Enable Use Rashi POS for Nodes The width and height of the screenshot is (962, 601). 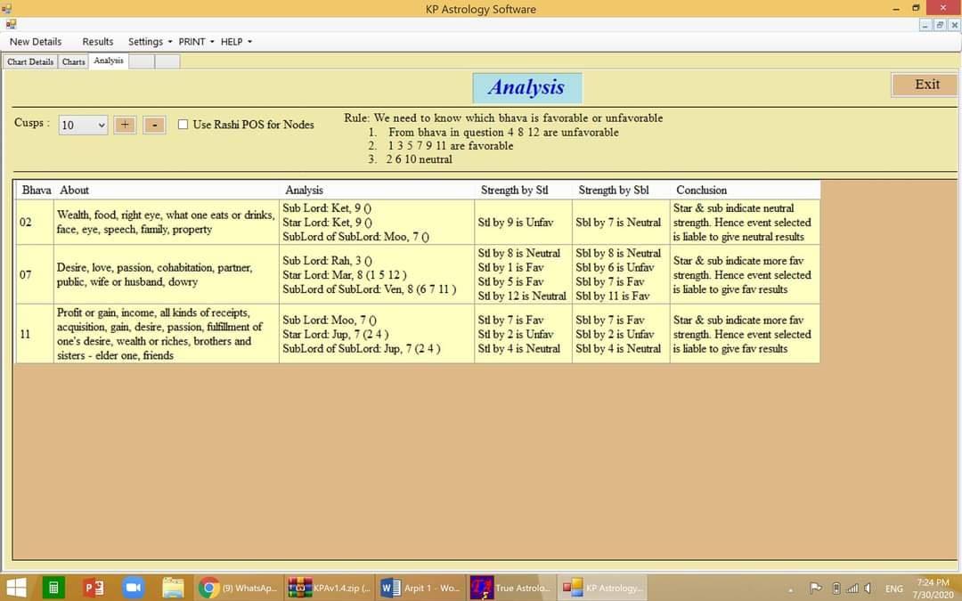[183, 125]
